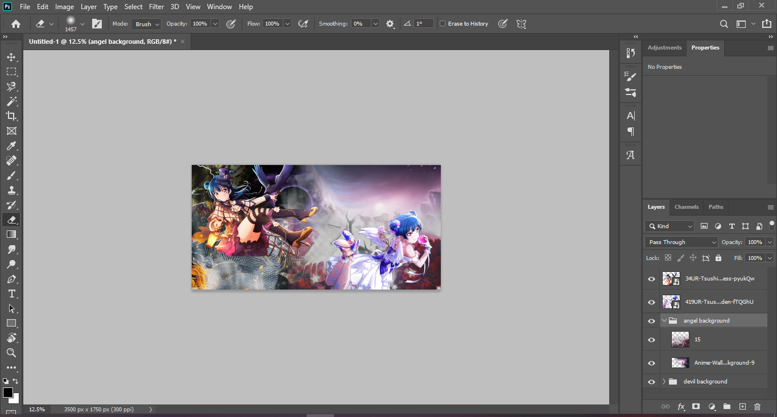Collapse the angel background group
The height and width of the screenshot is (417, 777).
click(x=664, y=321)
